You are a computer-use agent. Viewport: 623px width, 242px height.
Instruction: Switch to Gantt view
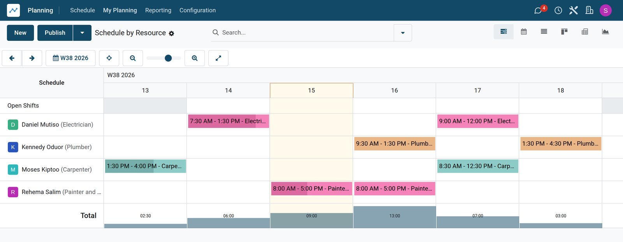click(503, 32)
